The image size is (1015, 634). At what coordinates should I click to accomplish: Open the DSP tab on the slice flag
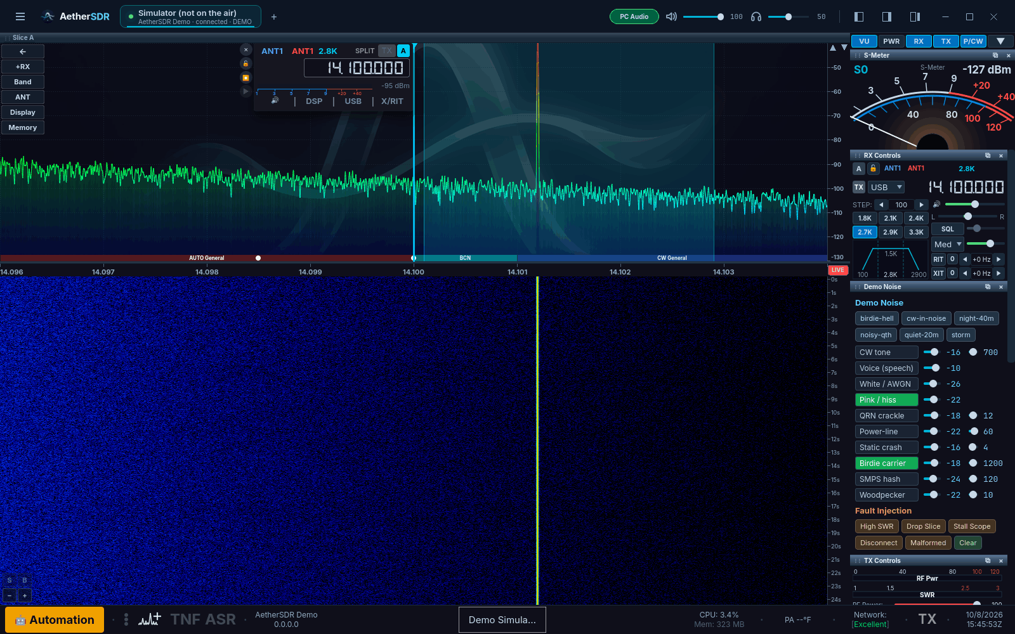(314, 101)
